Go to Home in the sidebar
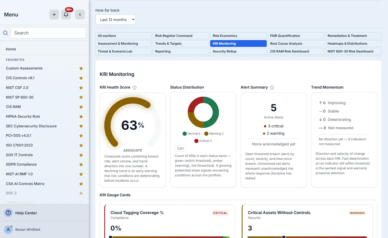 [x=11, y=49]
